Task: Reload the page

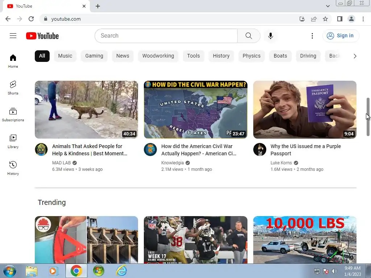Action: (x=31, y=19)
